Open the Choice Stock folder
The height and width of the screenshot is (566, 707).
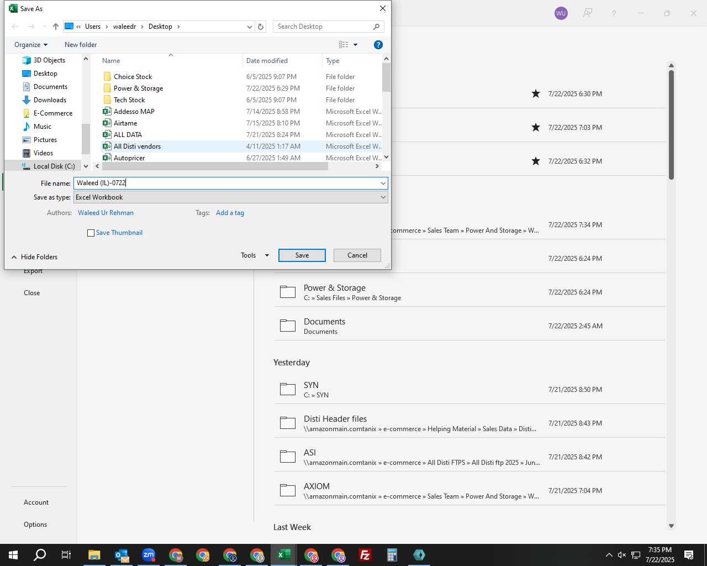point(133,77)
